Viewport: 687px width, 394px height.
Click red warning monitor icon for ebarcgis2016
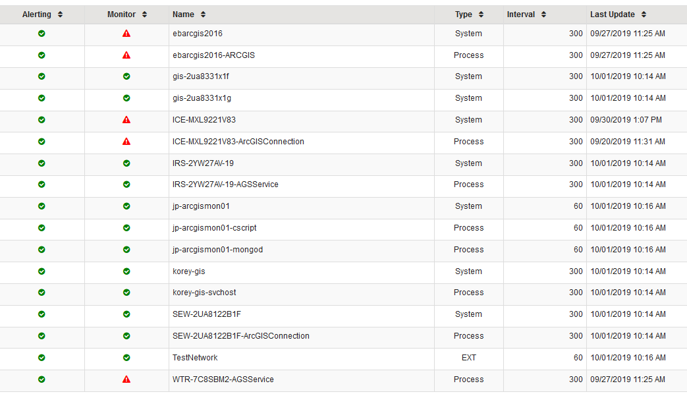point(126,34)
